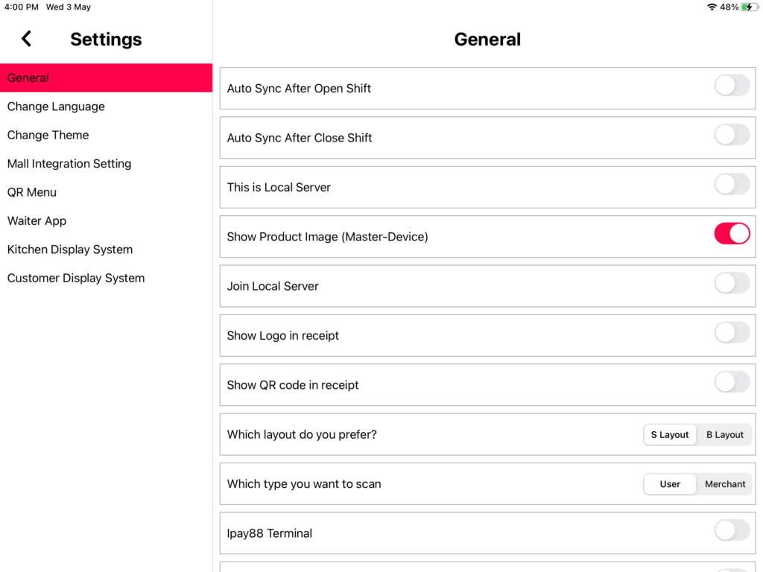Tap the Wi-Fi status icon
763x572 pixels.
point(712,7)
